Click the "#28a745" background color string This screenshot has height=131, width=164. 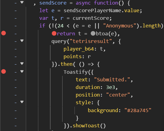click(138, 110)
